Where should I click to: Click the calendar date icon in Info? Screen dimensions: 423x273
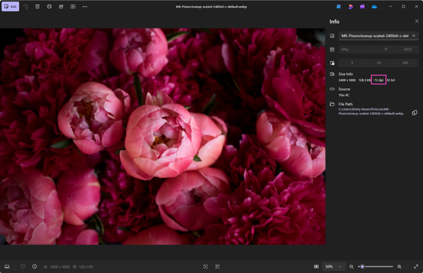click(x=332, y=49)
